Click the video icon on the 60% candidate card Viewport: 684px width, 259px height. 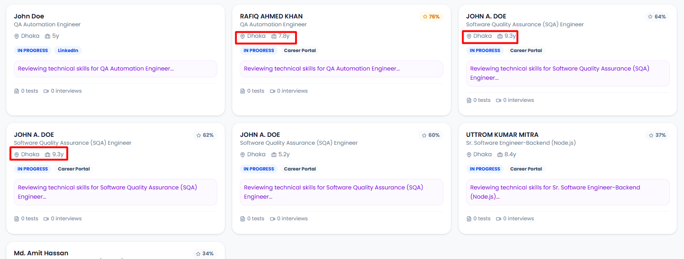pos(272,219)
